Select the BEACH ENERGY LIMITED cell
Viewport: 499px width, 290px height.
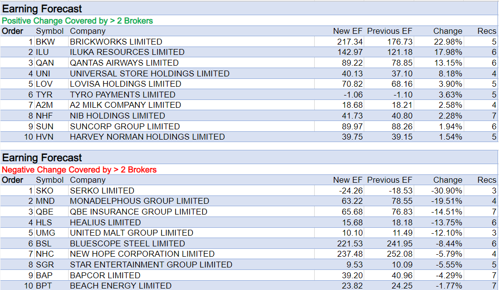(121, 286)
